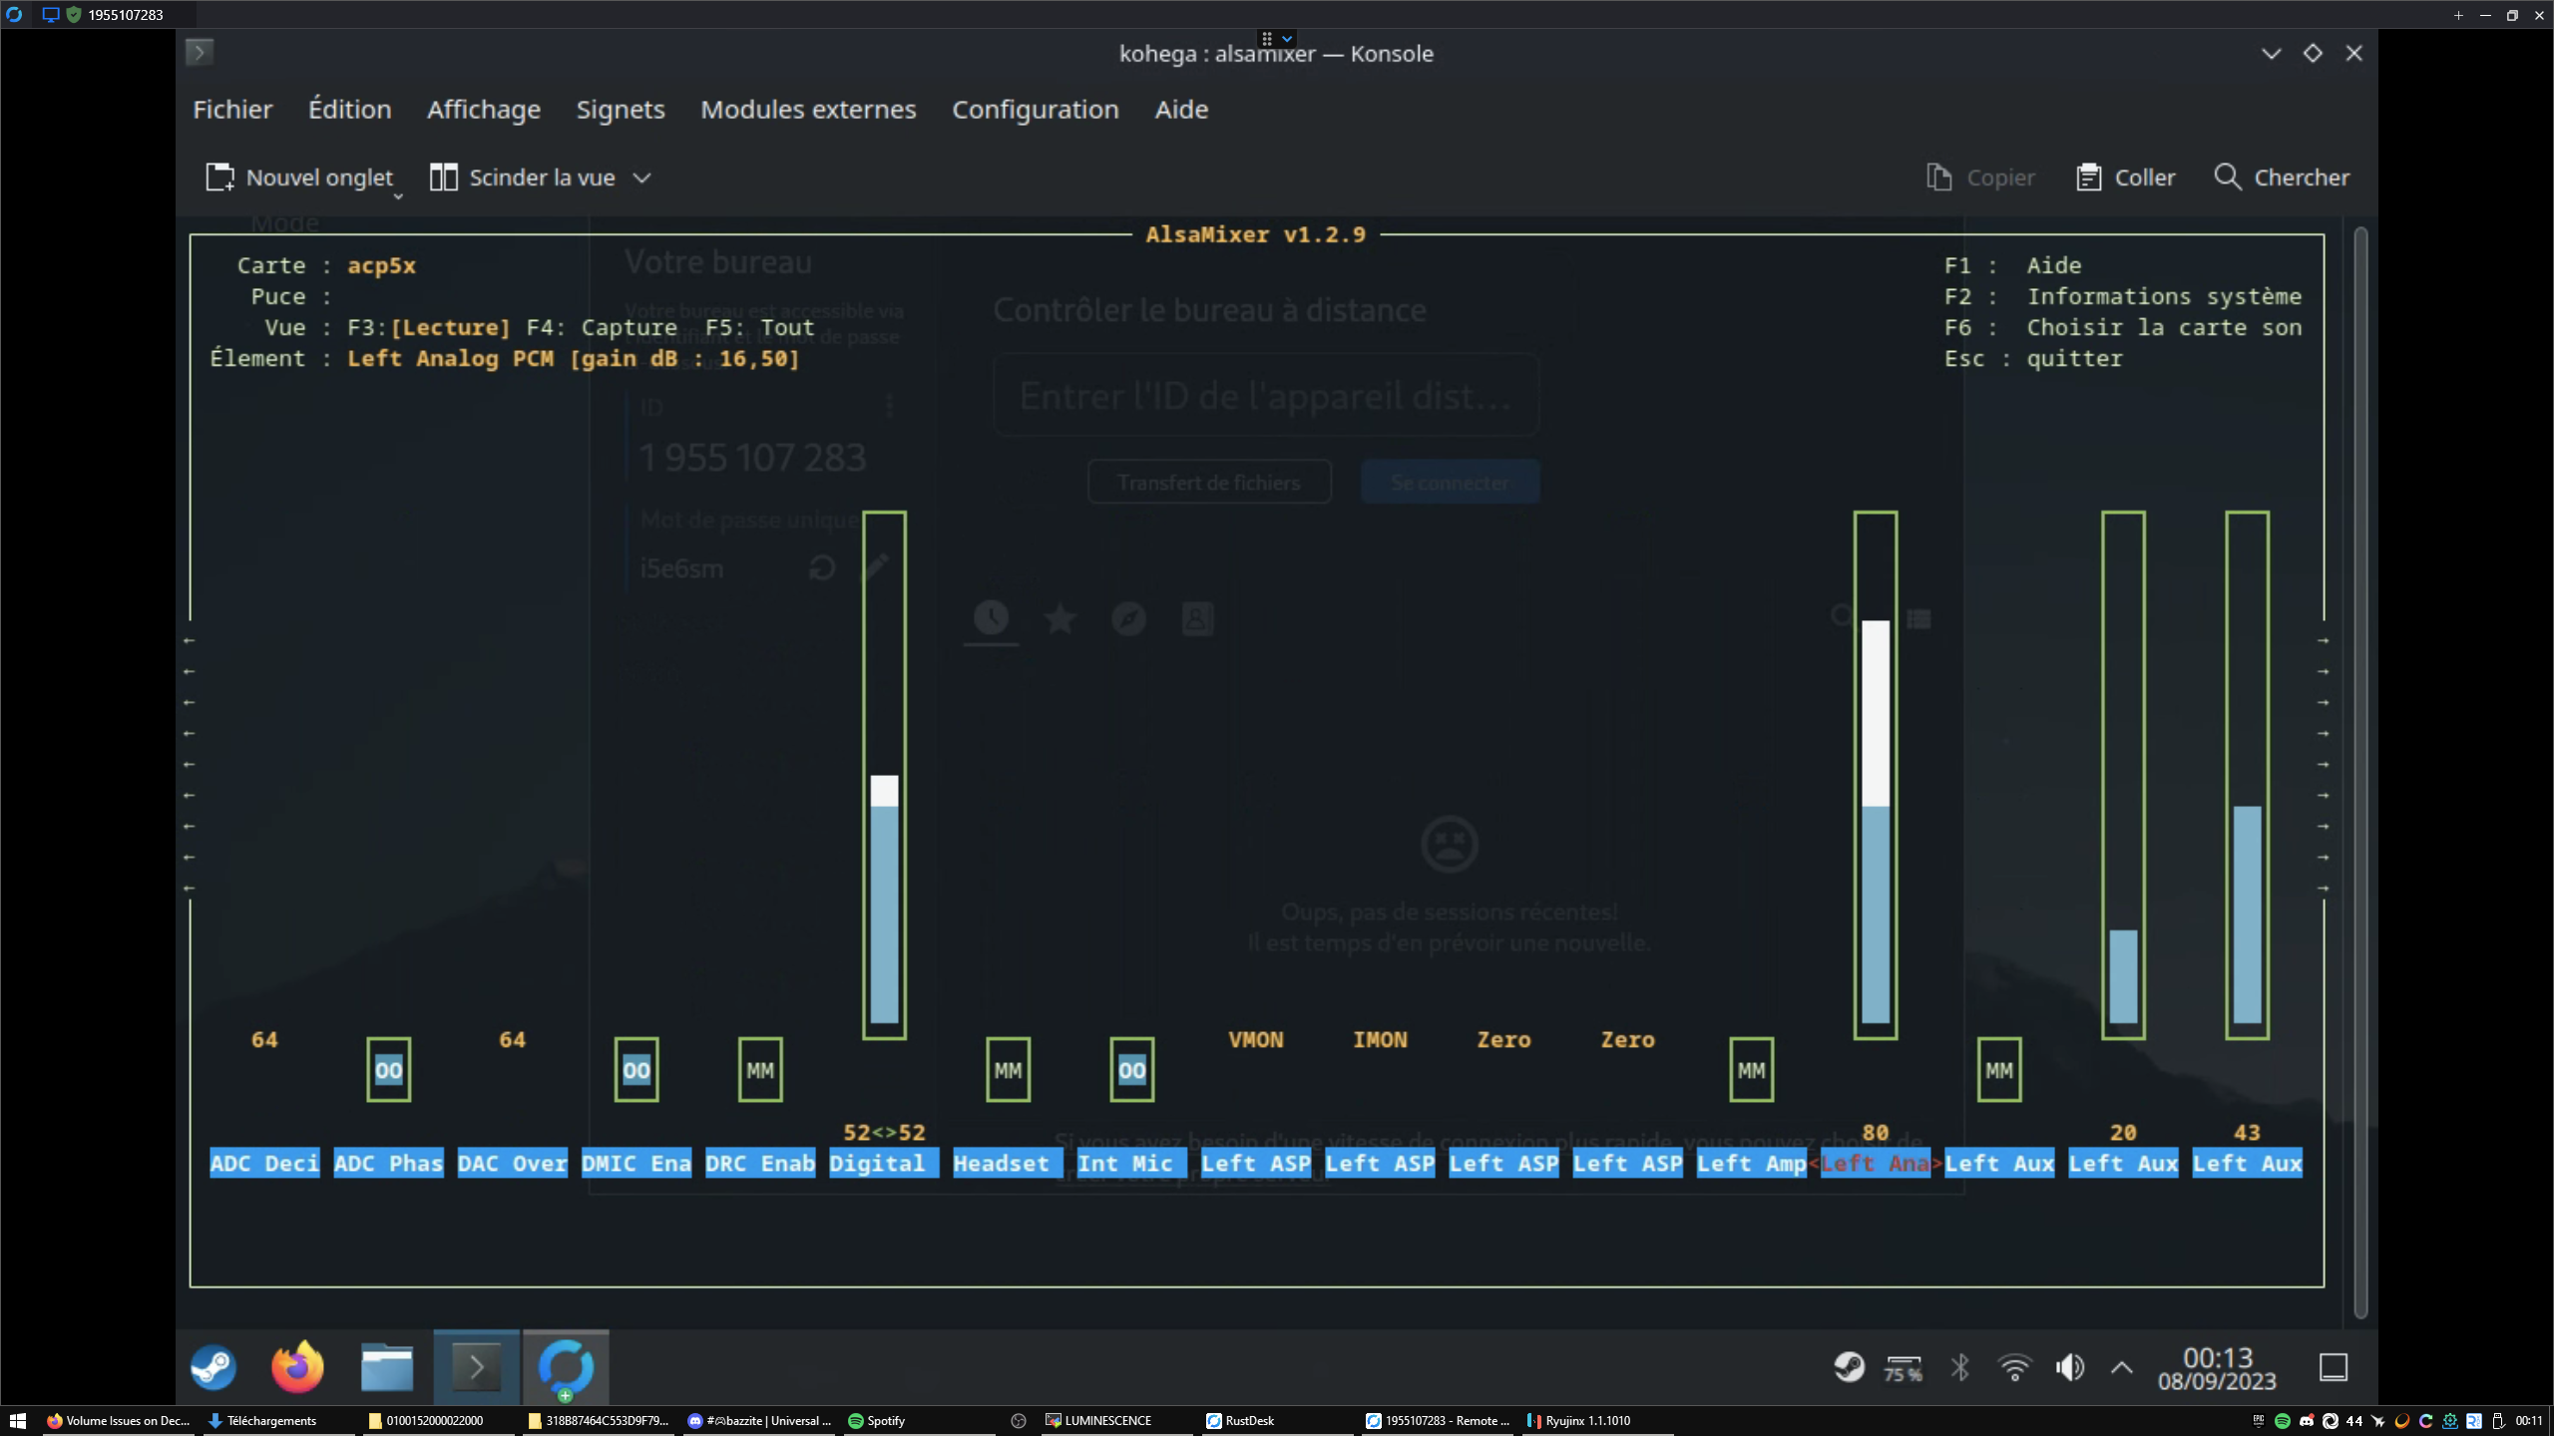The width and height of the screenshot is (2554, 1436).
Task: Toggle the Int Mic mute switch
Action: (1130, 1068)
